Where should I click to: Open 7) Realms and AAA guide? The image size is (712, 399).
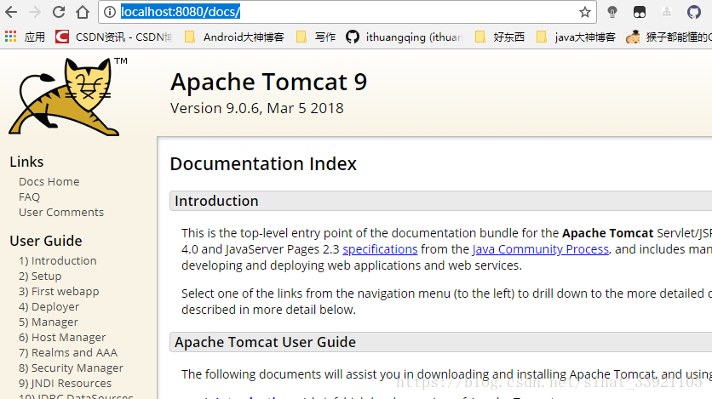tap(68, 353)
